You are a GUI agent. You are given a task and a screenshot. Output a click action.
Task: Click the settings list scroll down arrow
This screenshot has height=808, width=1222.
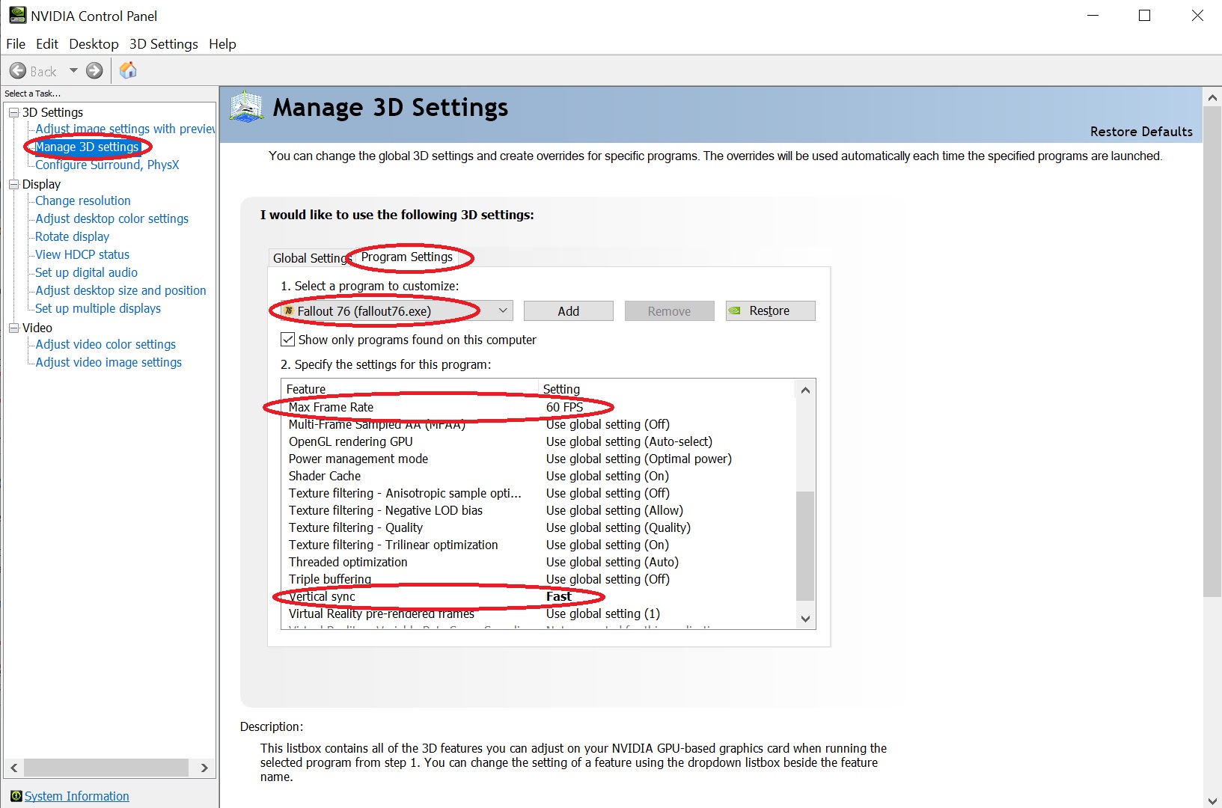[x=805, y=619]
